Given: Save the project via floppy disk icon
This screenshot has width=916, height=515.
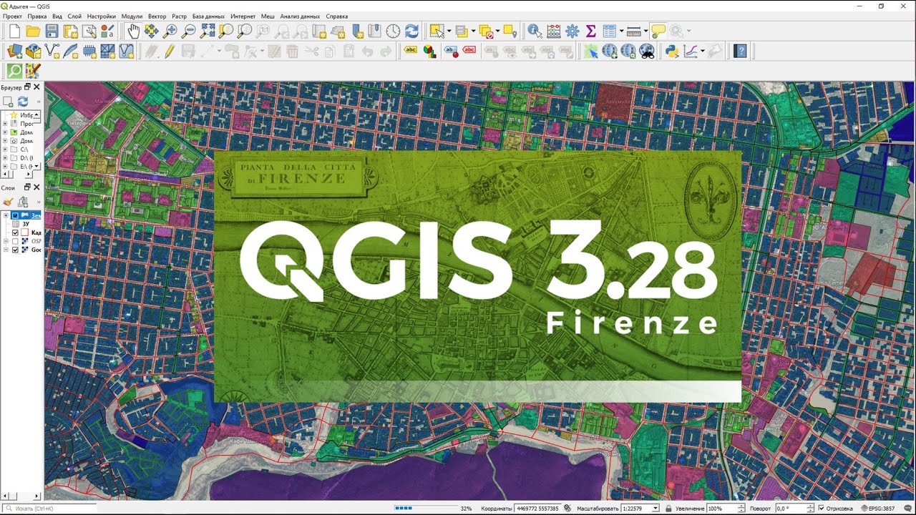Looking at the screenshot, I should click(x=52, y=31).
